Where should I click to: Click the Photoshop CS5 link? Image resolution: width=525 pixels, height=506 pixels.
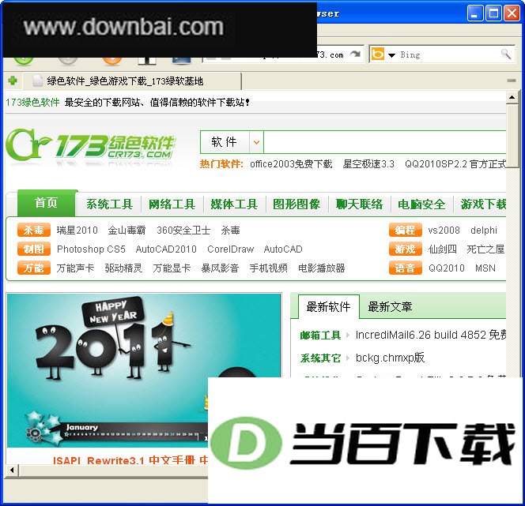[91, 249]
